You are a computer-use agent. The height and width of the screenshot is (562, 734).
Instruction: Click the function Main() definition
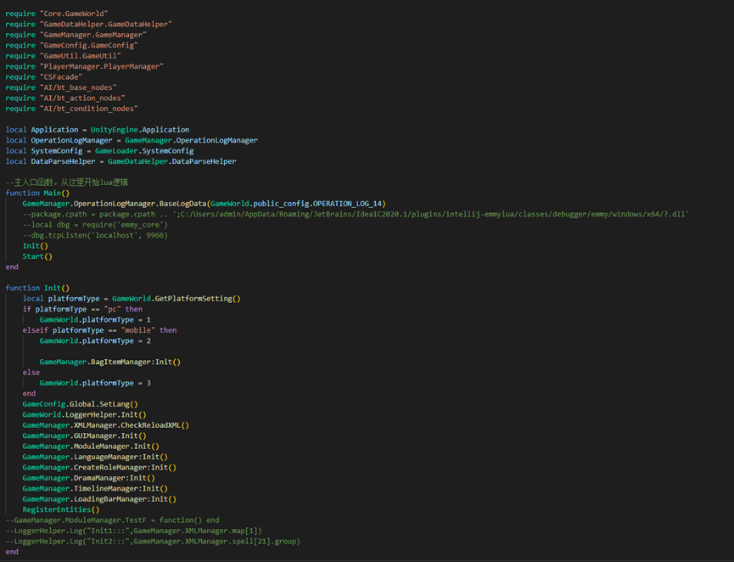click(37, 193)
